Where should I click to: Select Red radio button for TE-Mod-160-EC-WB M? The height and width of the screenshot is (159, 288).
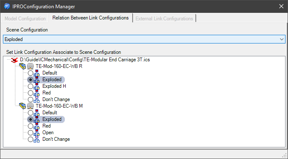(x=30, y=126)
